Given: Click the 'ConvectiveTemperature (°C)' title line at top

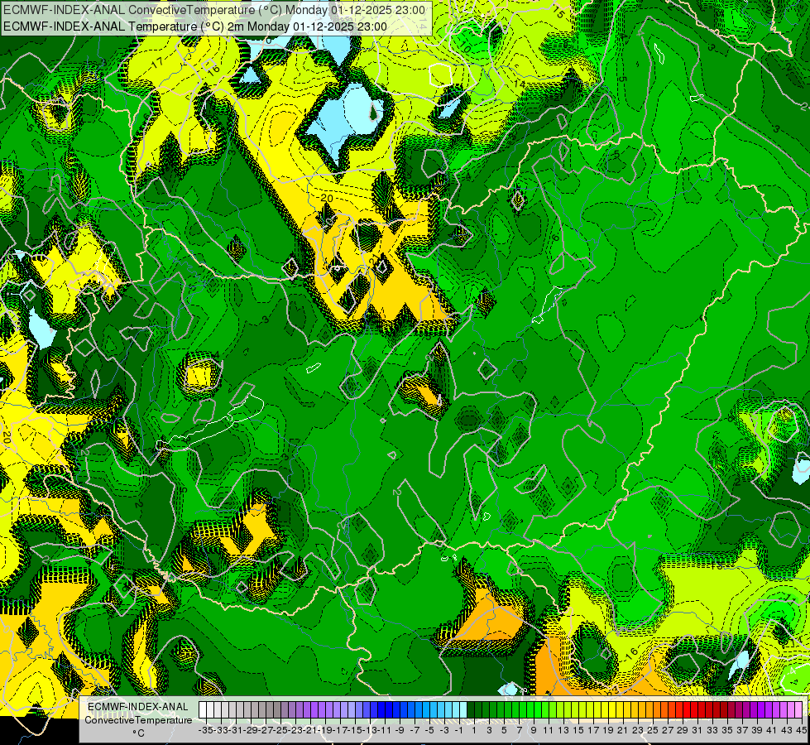Looking at the screenshot, I should click(x=214, y=10).
